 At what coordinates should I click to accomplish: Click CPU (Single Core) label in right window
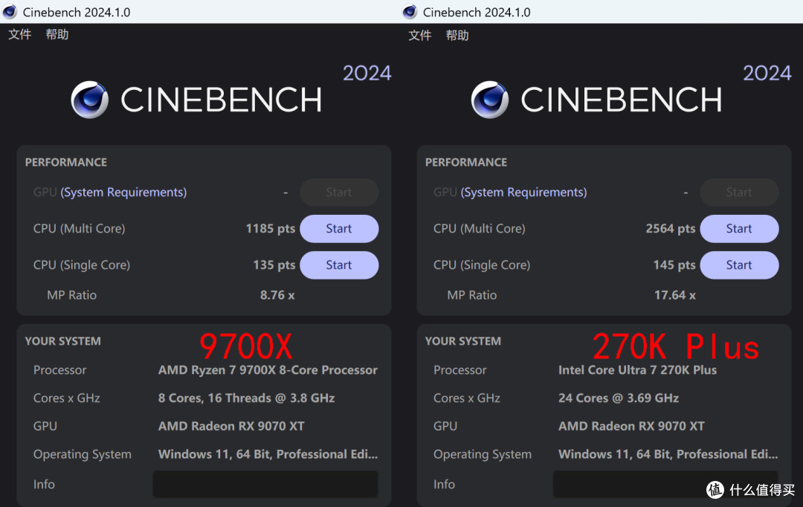pyautogui.click(x=482, y=265)
